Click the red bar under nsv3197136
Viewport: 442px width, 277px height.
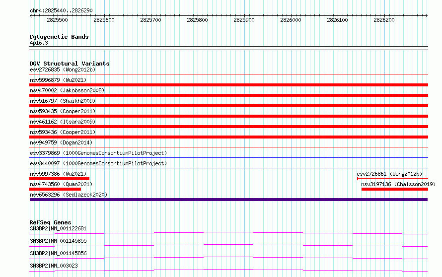point(395,189)
